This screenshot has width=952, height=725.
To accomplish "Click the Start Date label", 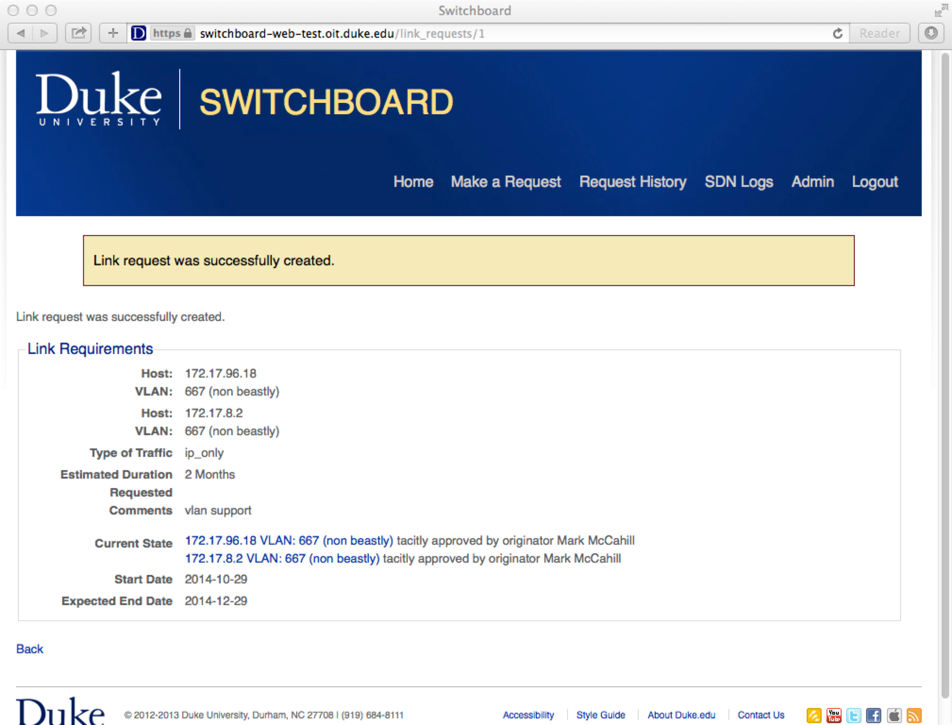I will [143, 579].
